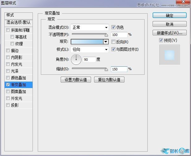Image resolution: width=191 pixels, height=156 pixels.
Task: Select the 样式 header in the list
Action: [x=19, y=16]
